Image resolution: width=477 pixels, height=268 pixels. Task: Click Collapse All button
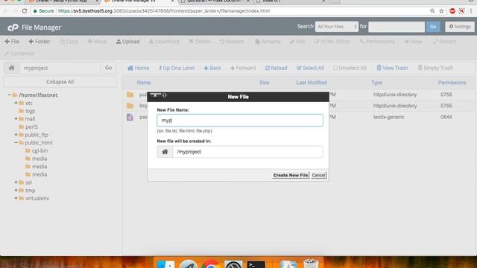60,82
